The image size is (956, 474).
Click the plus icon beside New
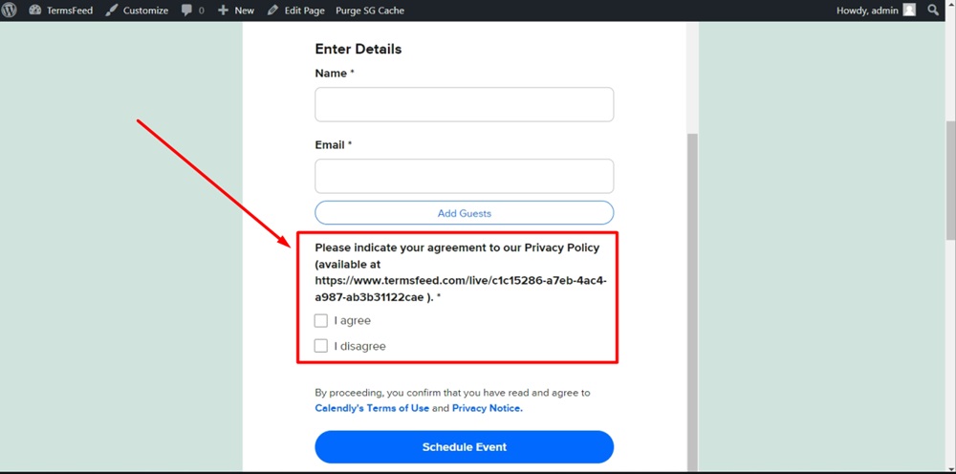[x=223, y=11]
